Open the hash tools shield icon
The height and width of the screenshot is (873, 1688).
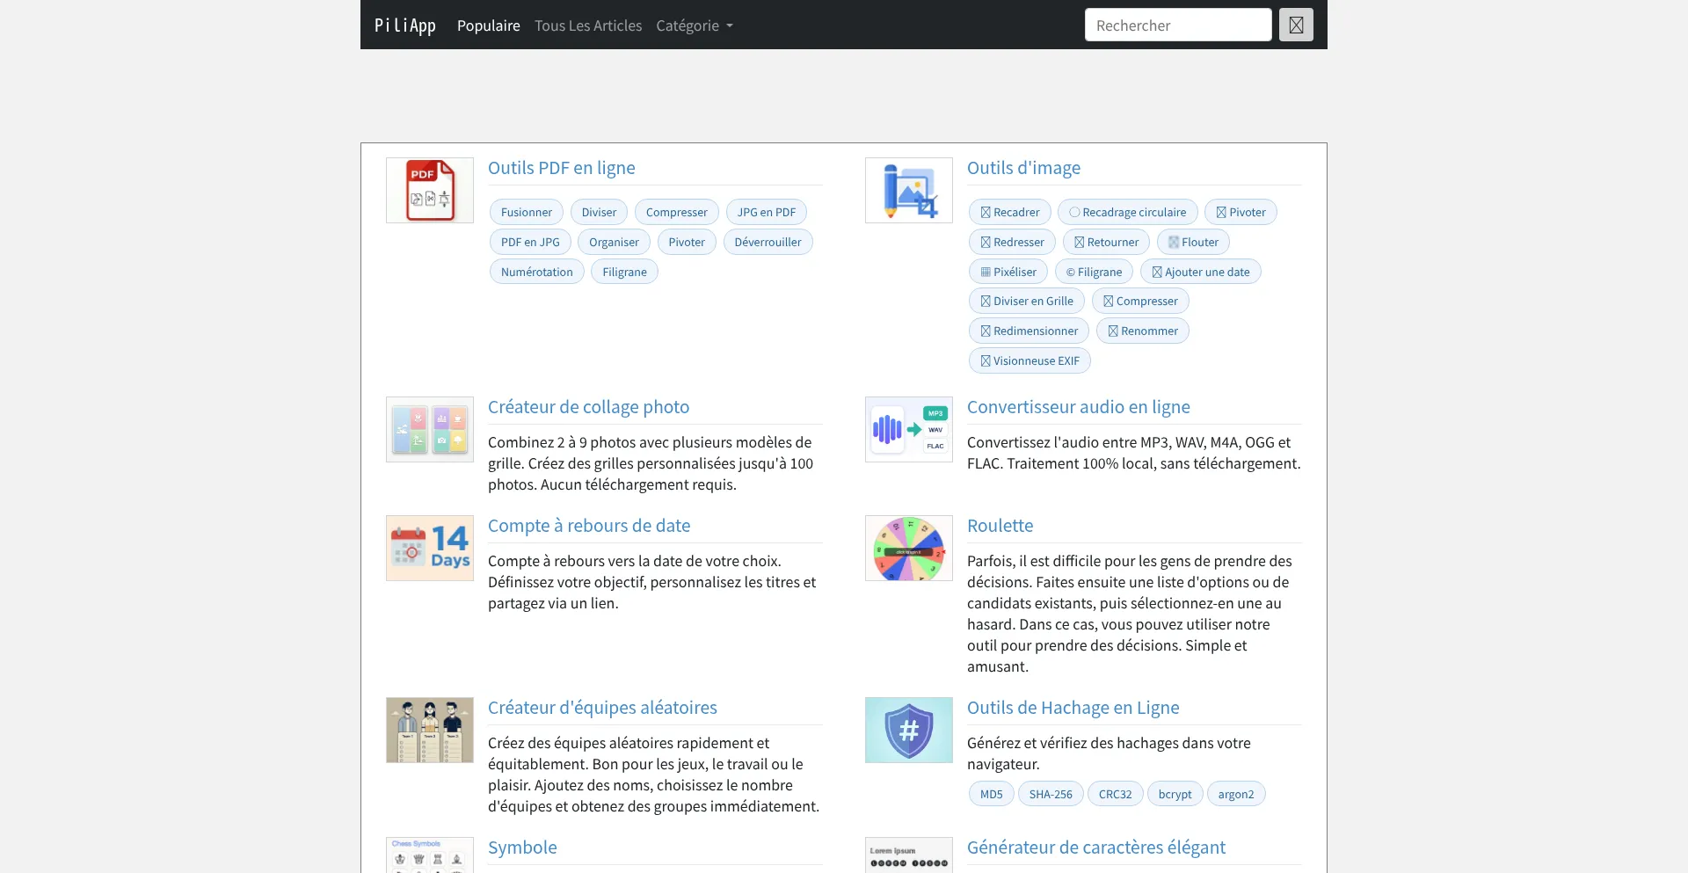(x=909, y=730)
